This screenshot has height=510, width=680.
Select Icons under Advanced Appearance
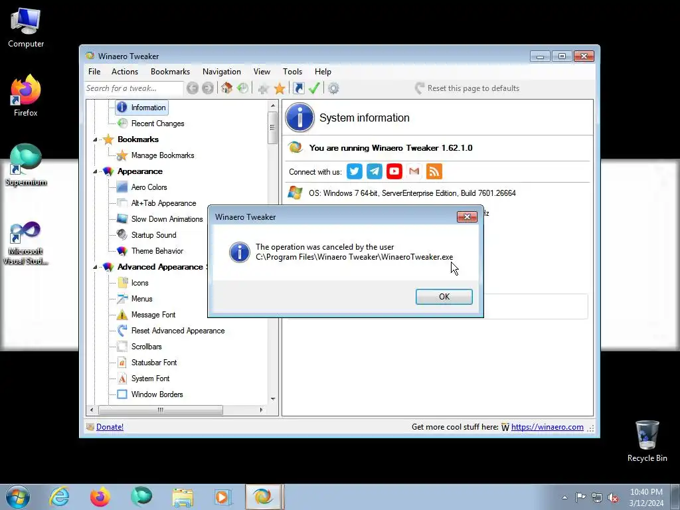(139, 283)
